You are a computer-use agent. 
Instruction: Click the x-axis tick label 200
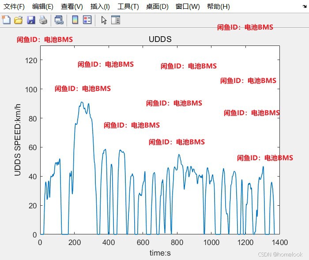75,242
